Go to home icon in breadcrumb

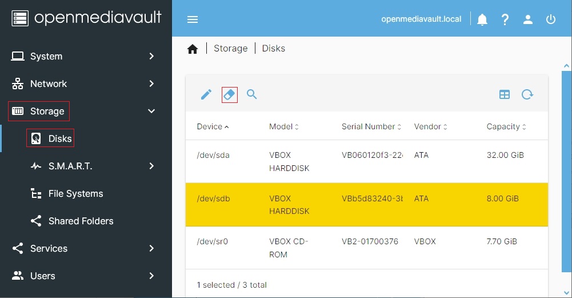tap(193, 49)
